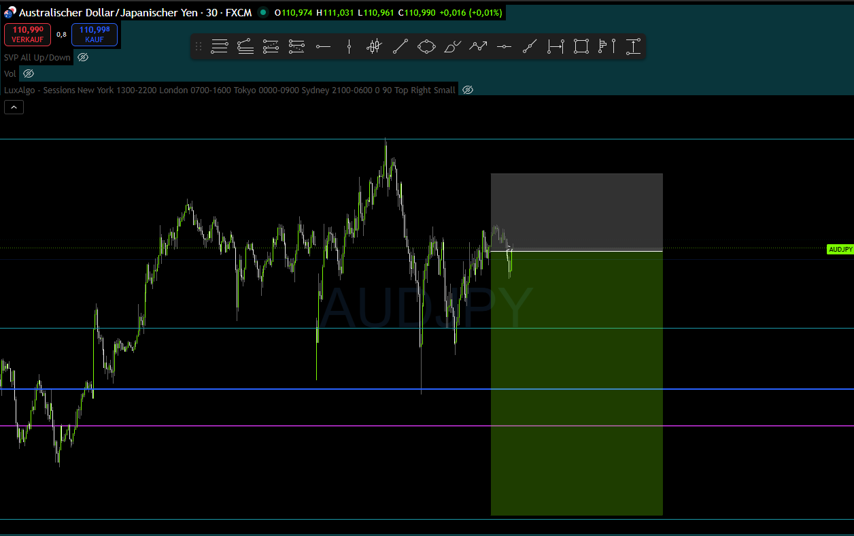This screenshot has height=536, width=854.
Task: Select the bar pattern drawing tool
Action: tap(374, 46)
